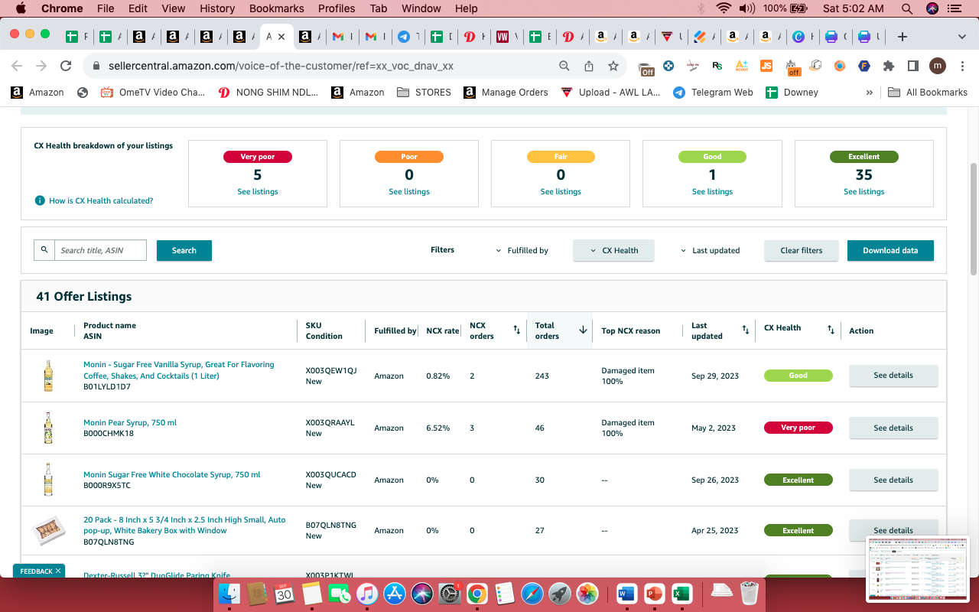
Task: Open the Bookmarks menu
Action: (276, 8)
